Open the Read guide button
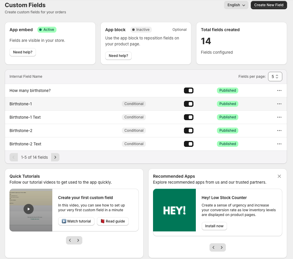Screen dimensions: 293x259 point(113,221)
